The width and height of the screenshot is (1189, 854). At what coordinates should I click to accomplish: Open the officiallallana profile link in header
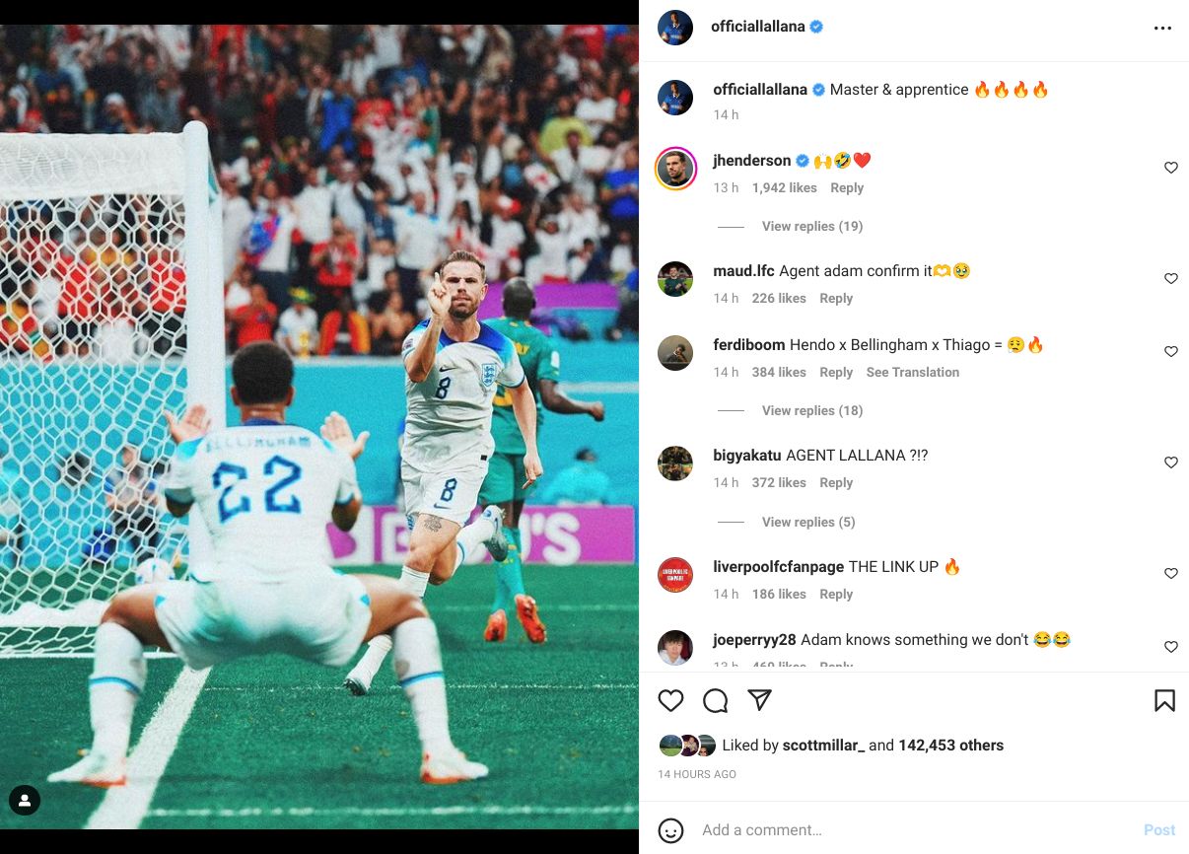(x=758, y=27)
